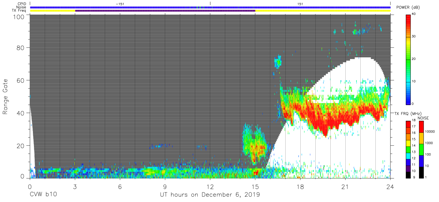
Task: Select the 13 MHz tick on TX FRQ legend
Action: click(414, 152)
